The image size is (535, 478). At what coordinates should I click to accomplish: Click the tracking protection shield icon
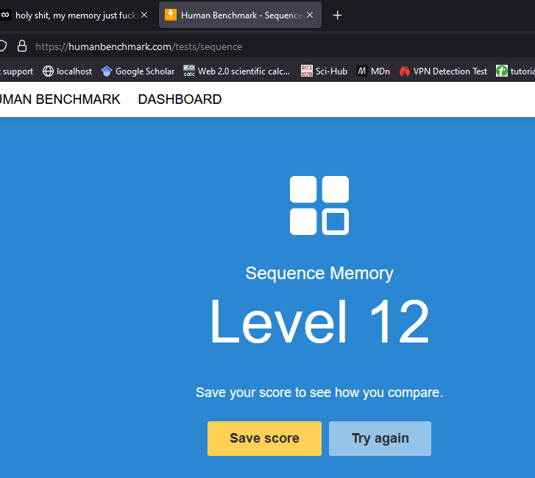pos(3,46)
